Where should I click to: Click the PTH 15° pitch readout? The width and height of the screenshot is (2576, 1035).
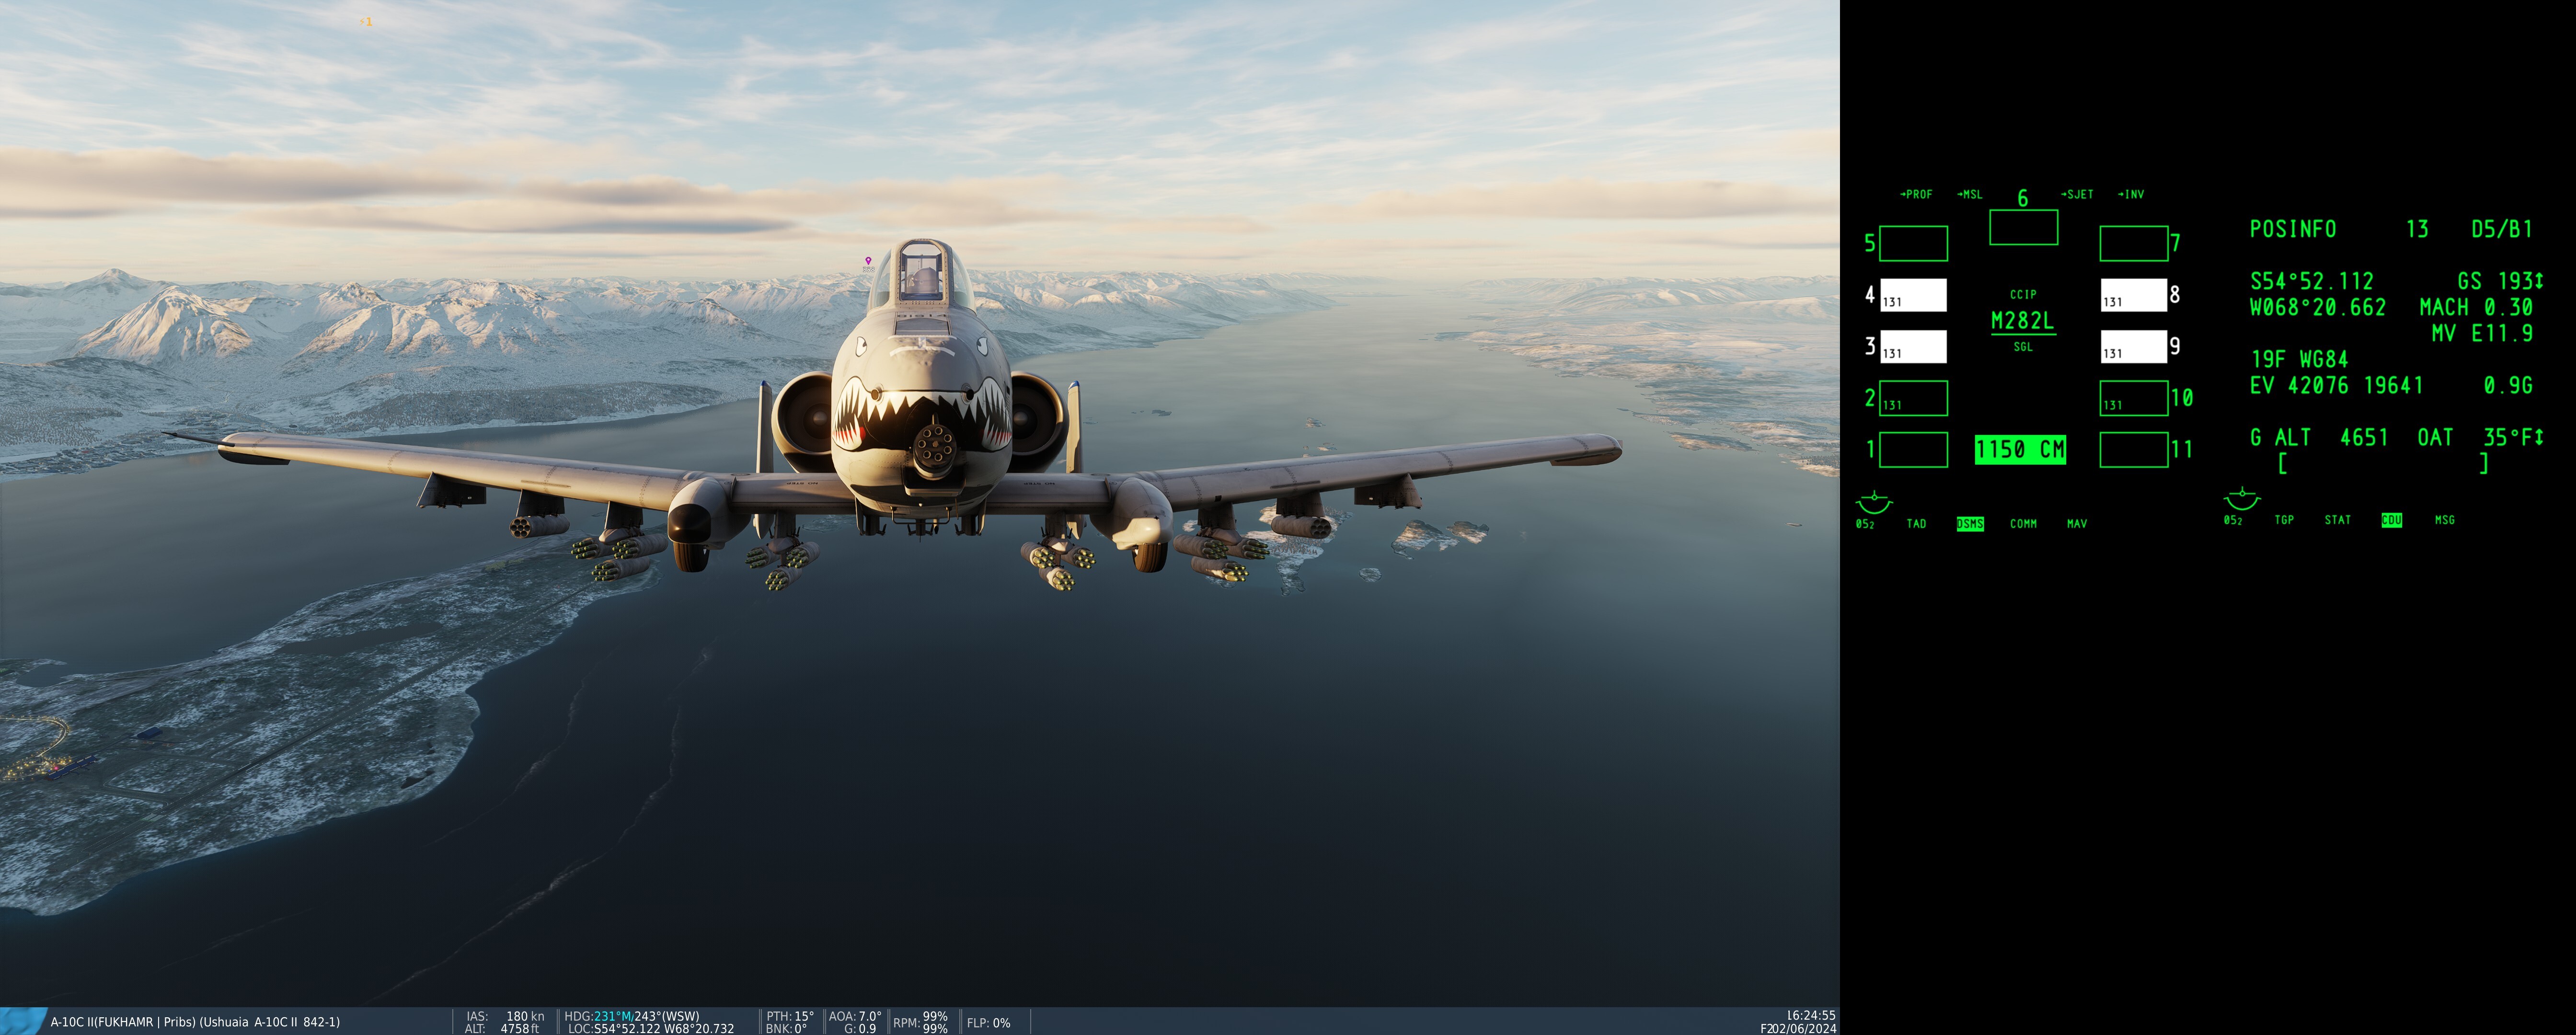tap(790, 1016)
